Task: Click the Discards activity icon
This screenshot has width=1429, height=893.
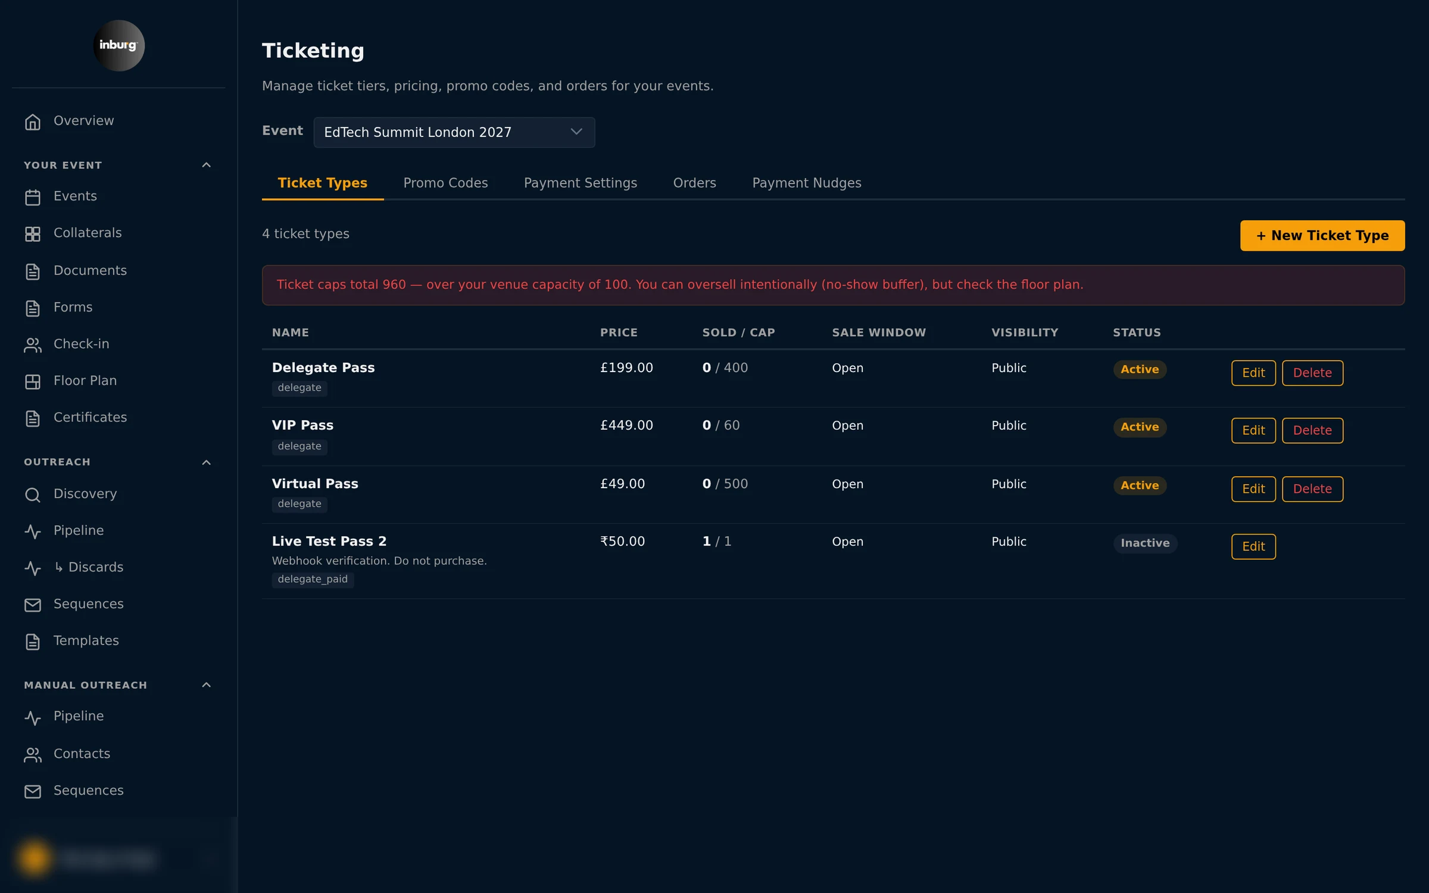Action: pos(33,569)
